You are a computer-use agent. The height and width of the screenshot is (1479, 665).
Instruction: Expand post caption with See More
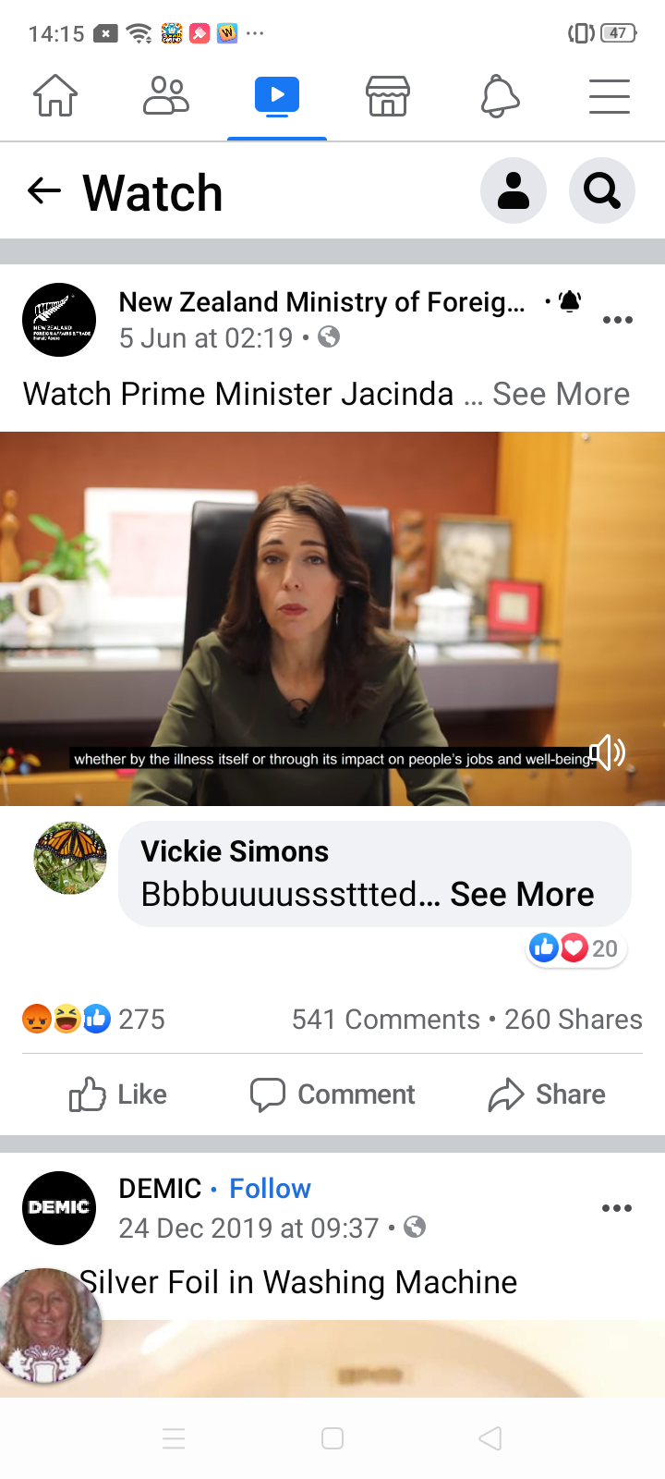(561, 394)
